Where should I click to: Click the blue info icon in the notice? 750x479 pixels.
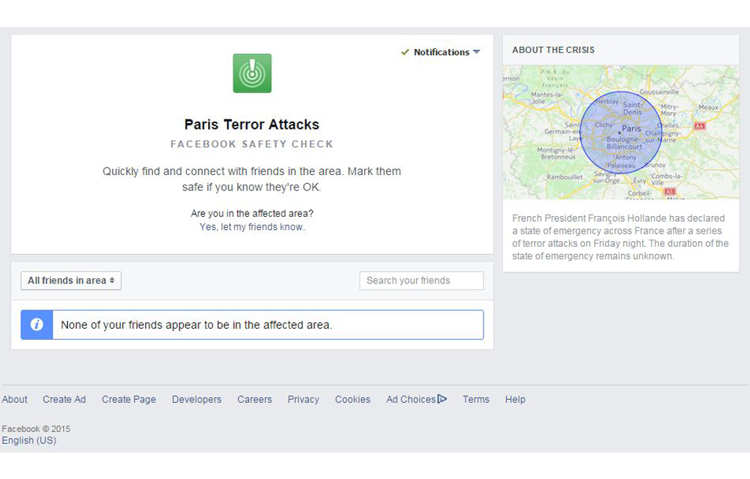[x=37, y=325]
